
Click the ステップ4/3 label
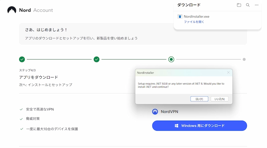click(27, 70)
